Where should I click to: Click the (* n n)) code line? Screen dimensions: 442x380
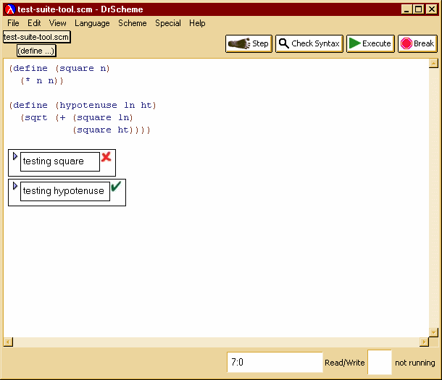click(42, 81)
